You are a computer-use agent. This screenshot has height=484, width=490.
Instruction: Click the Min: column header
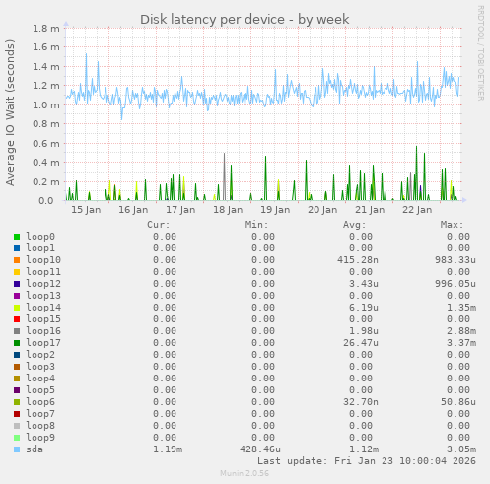point(256,225)
